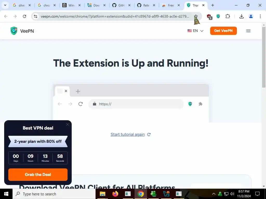Open the green people app in taskbar
Viewport: 266px width, 199px height.
pyautogui.click(x=153, y=194)
